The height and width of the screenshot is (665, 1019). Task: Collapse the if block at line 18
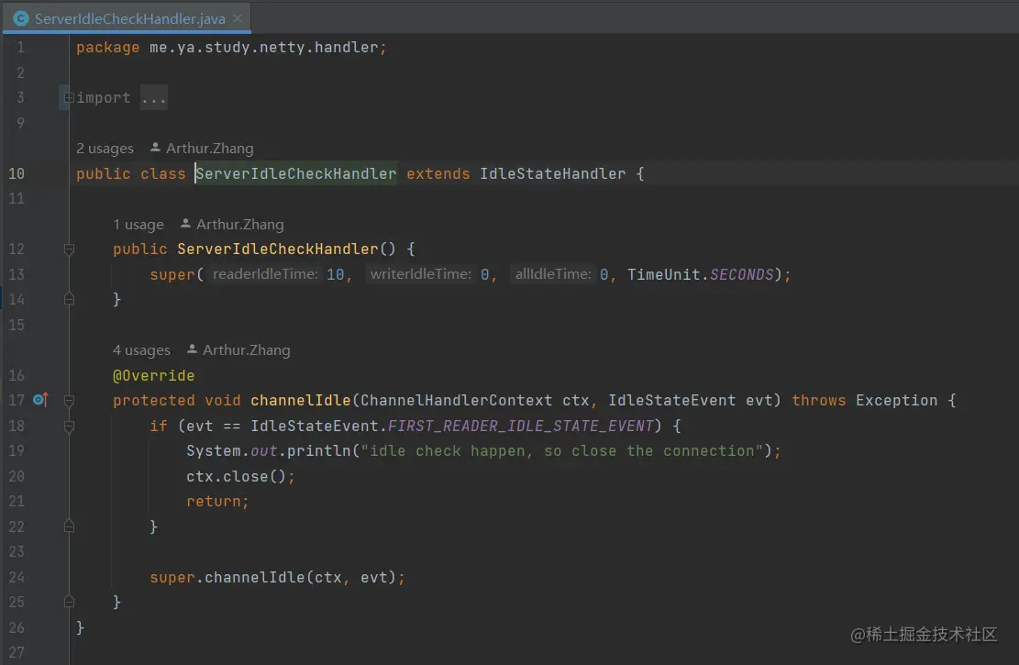pos(69,426)
